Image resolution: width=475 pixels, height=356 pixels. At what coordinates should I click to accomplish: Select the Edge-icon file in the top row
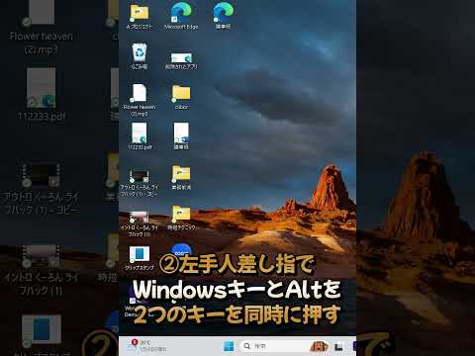point(224,17)
